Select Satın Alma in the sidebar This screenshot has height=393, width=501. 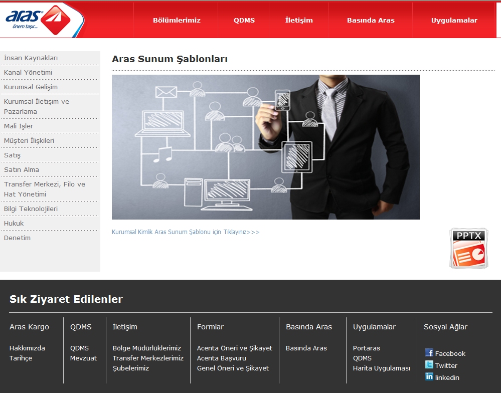pos(22,170)
